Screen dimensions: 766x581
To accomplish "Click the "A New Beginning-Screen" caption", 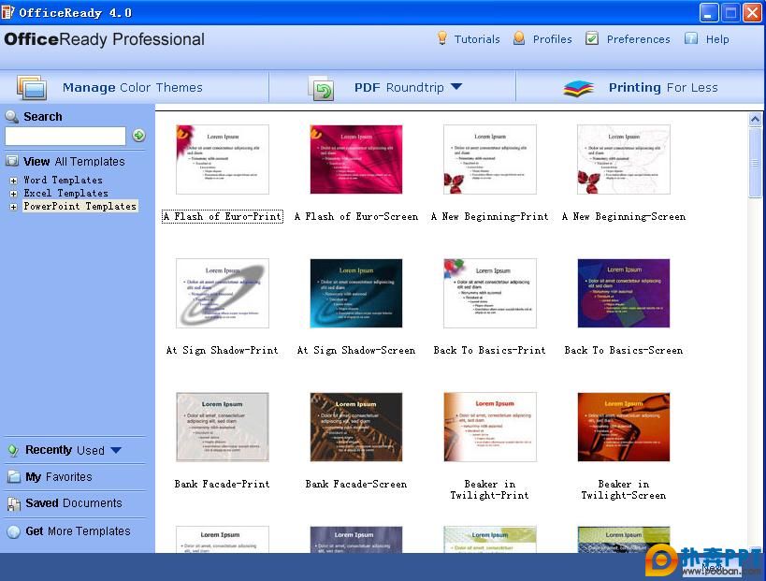I will (624, 216).
